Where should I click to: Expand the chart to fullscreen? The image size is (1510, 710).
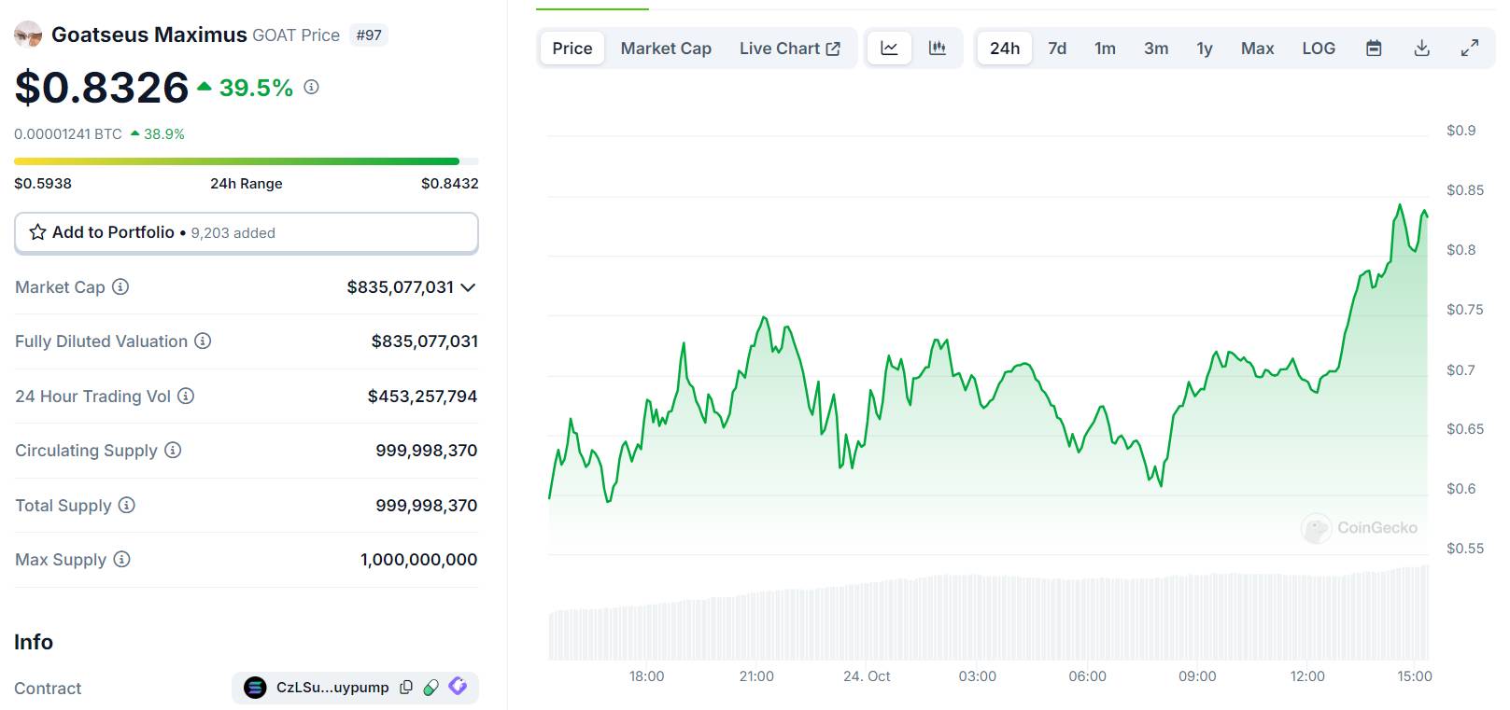tap(1470, 49)
